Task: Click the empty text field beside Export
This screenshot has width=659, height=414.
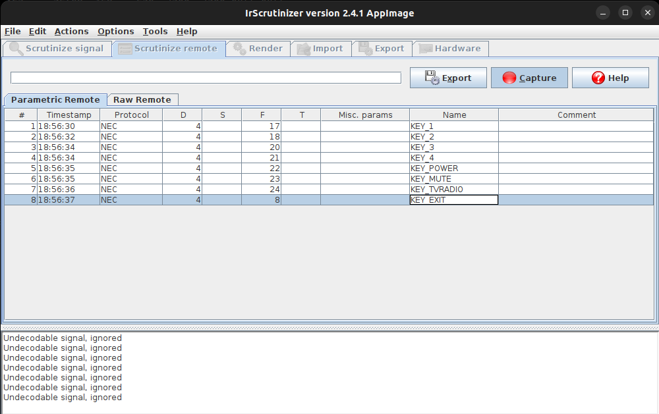Action: click(x=206, y=78)
